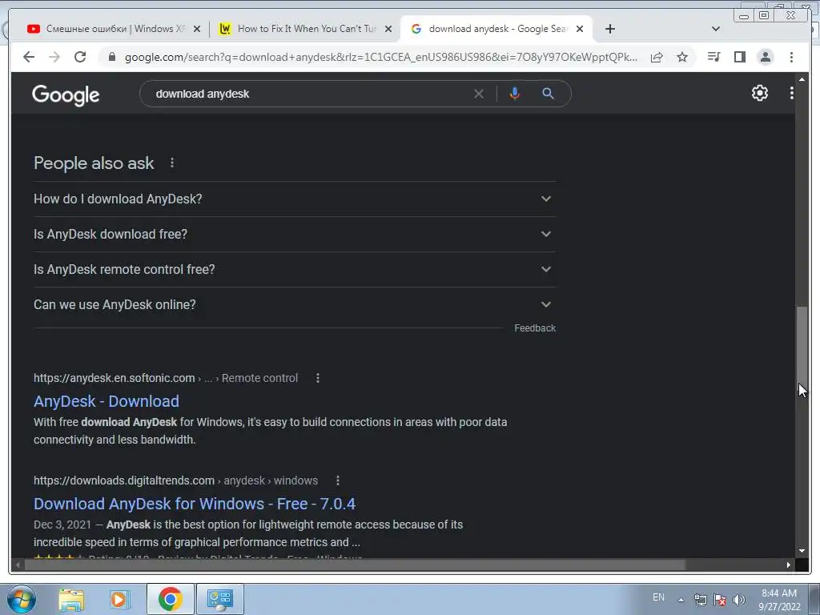This screenshot has height=615, width=820.
Task: Close the How to Fix It tab
Action: (388, 29)
